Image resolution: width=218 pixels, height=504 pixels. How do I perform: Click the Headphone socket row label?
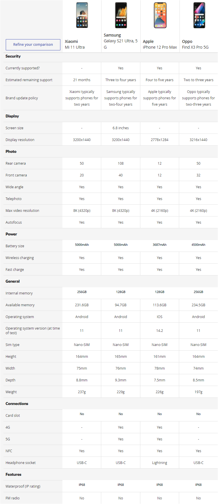[x=21, y=463]
